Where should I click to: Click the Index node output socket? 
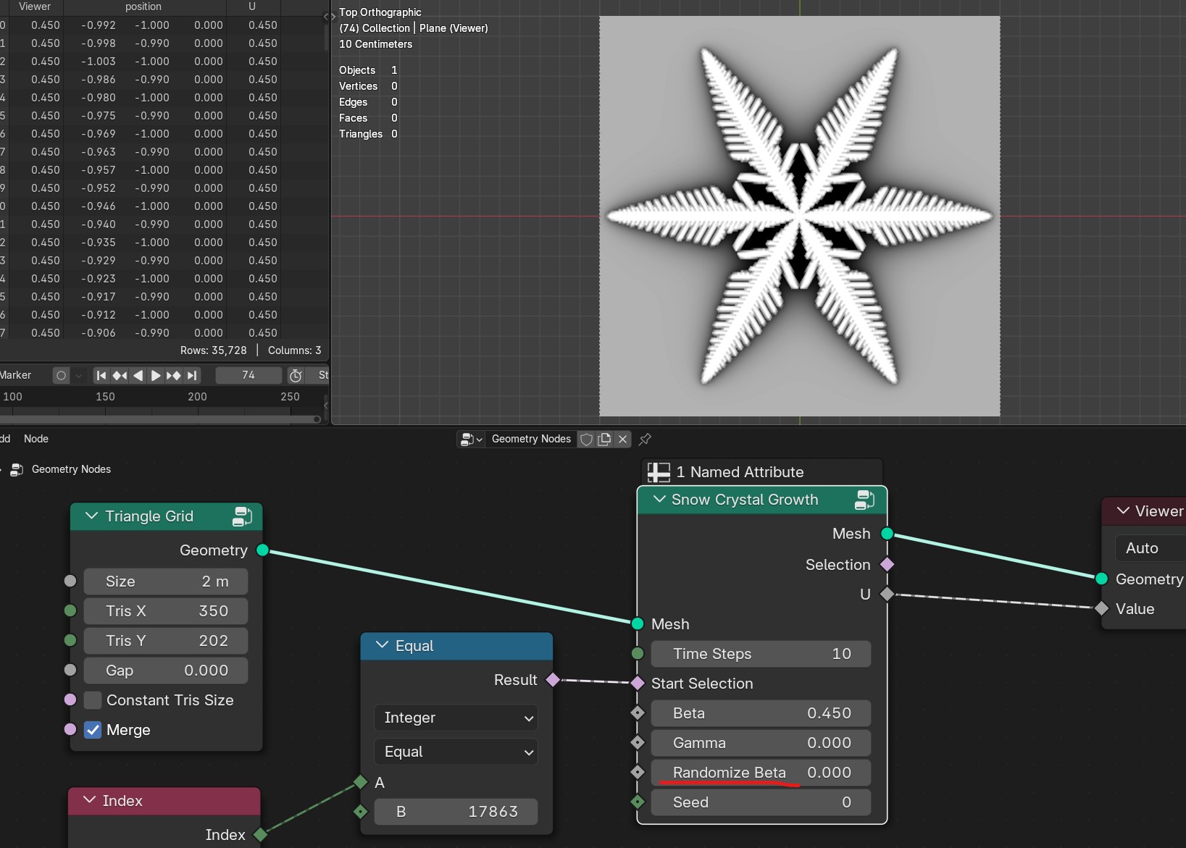pyautogui.click(x=261, y=835)
